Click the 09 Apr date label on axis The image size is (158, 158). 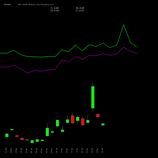tap(52, 150)
